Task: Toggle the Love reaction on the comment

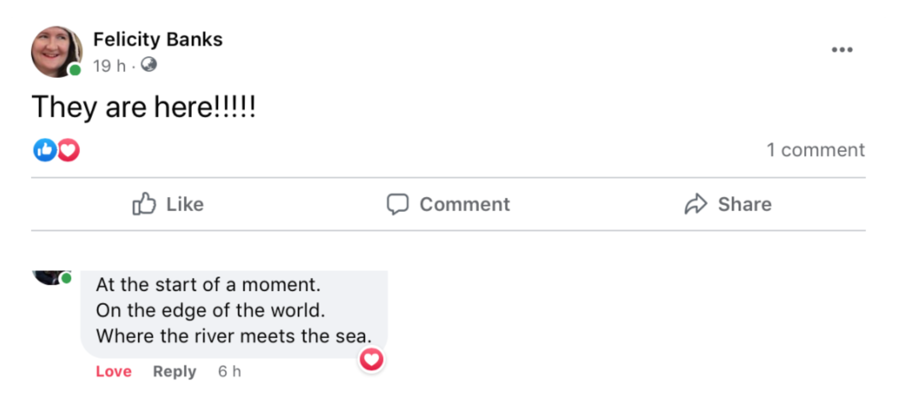Action: pyautogui.click(x=113, y=371)
